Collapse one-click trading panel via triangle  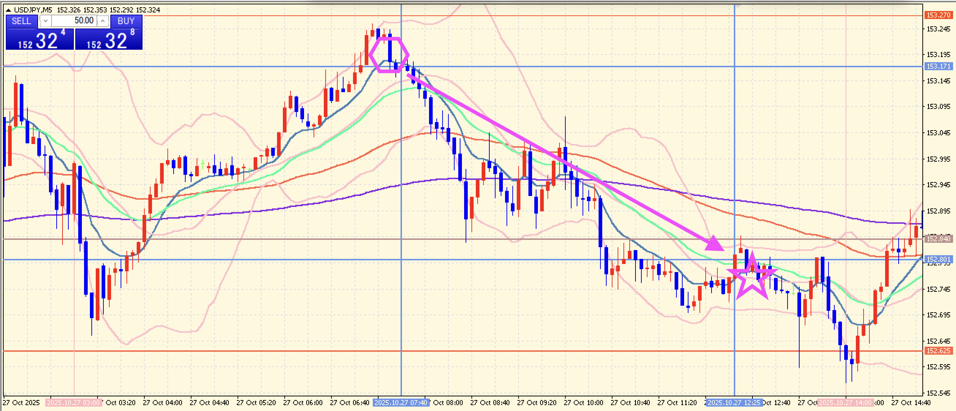click(x=8, y=10)
